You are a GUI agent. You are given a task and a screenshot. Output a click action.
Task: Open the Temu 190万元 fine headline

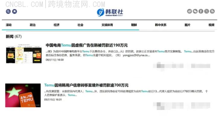point(87,45)
